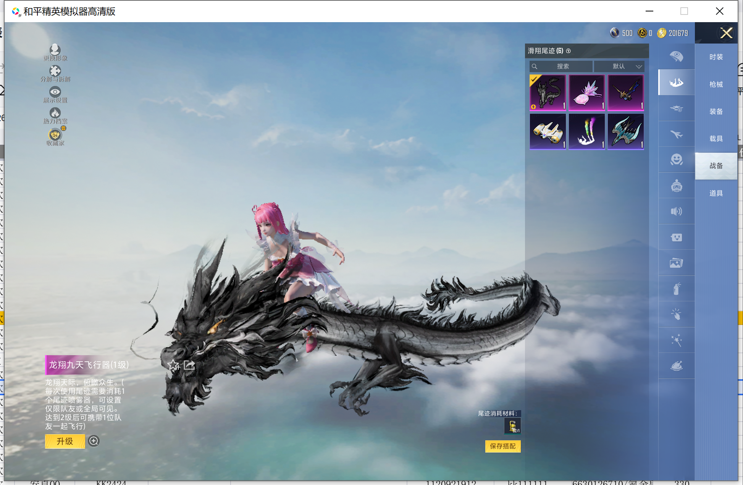Expand the 默认 sort dropdown
Viewport: 743px width, 485px height.
click(619, 66)
